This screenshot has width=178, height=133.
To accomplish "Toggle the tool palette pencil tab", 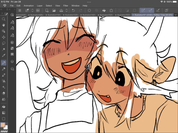I will (x=6, y=14).
